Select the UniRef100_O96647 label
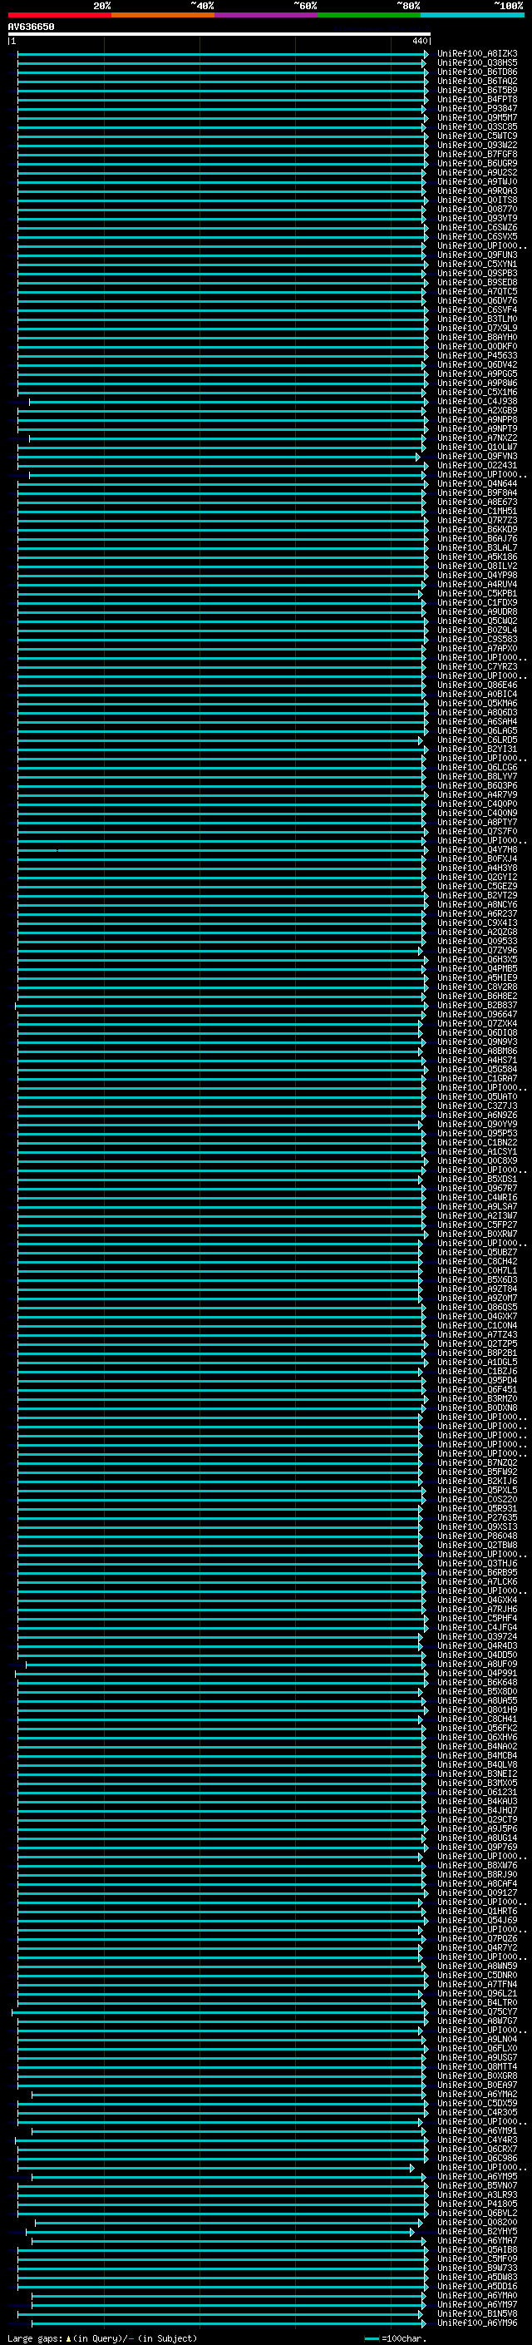This screenshot has width=532, height=2345. [476, 1014]
